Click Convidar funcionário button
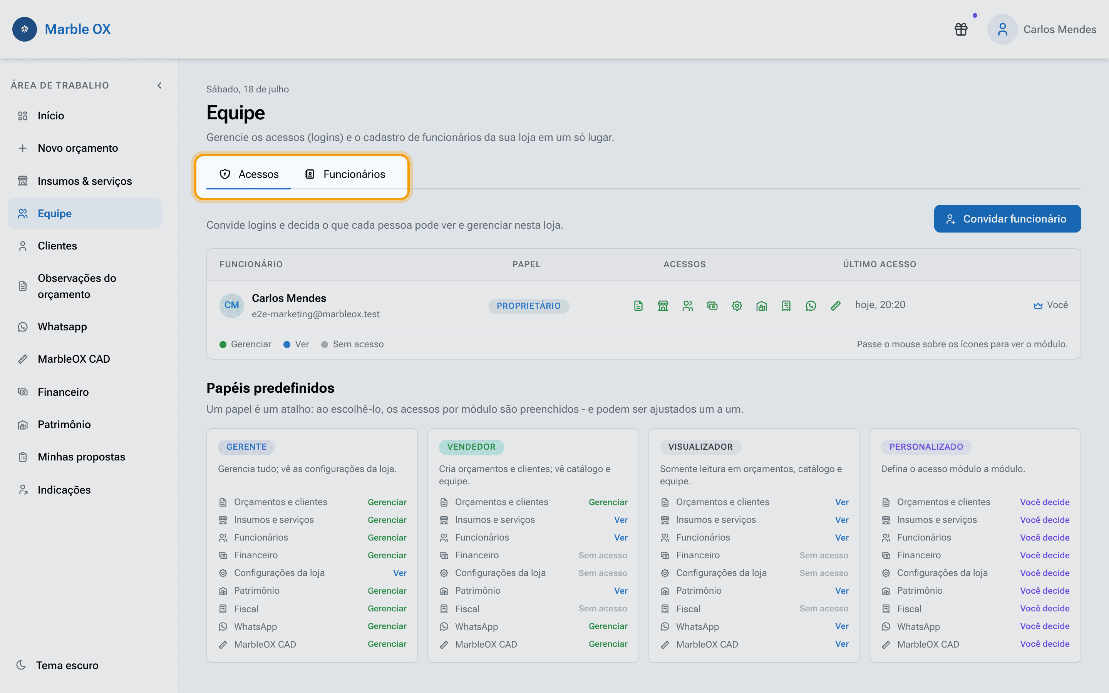The image size is (1109, 693). pyautogui.click(x=1007, y=219)
